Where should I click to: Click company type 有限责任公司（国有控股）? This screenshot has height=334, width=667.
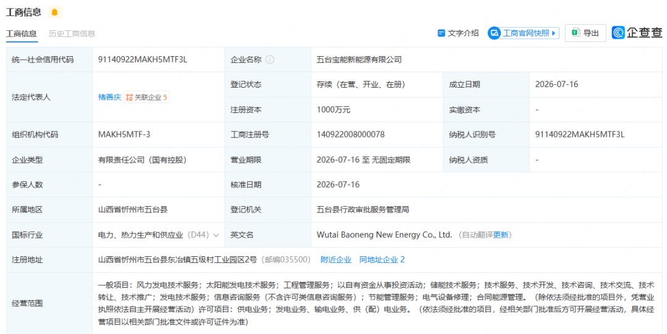[143, 160]
